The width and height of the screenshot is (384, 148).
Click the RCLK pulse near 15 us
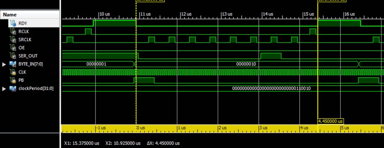click(x=313, y=32)
